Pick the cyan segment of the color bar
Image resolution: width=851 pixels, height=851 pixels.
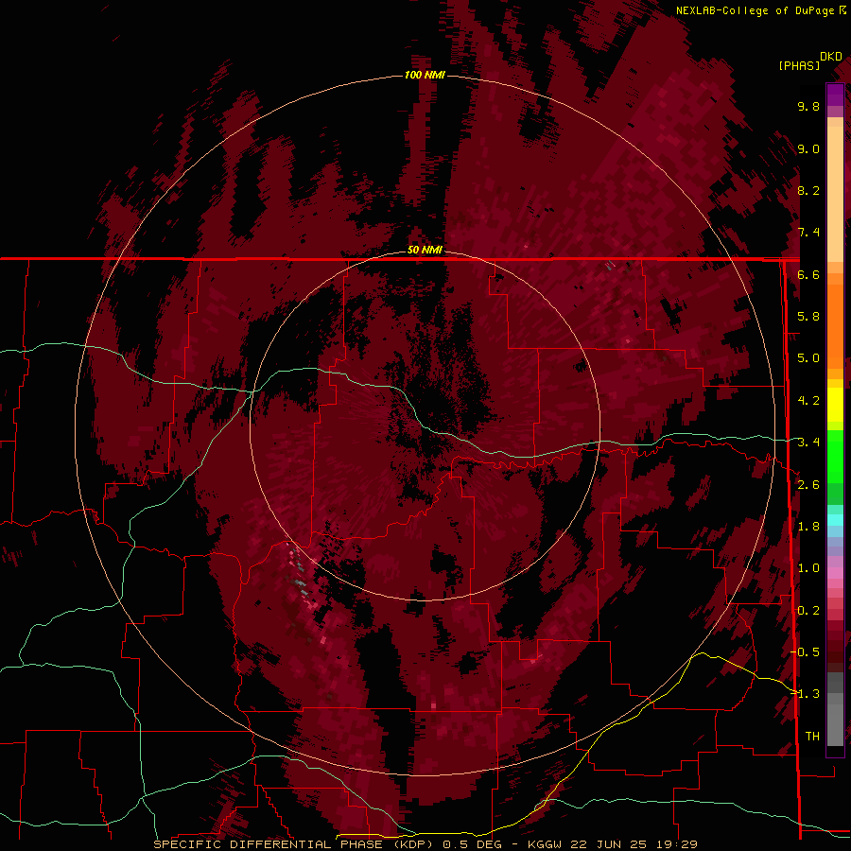pyautogui.click(x=835, y=520)
